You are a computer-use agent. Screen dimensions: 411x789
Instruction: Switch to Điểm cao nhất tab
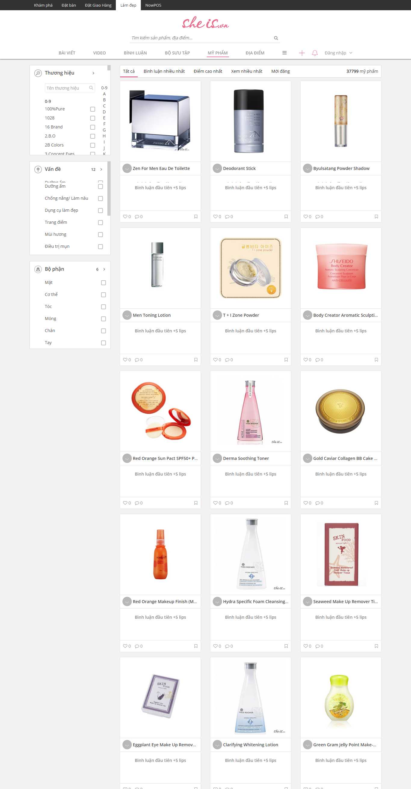(x=208, y=71)
